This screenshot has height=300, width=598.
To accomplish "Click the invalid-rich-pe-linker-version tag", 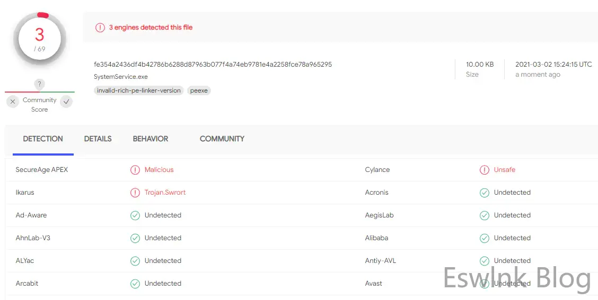I will [x=139, y=90].
